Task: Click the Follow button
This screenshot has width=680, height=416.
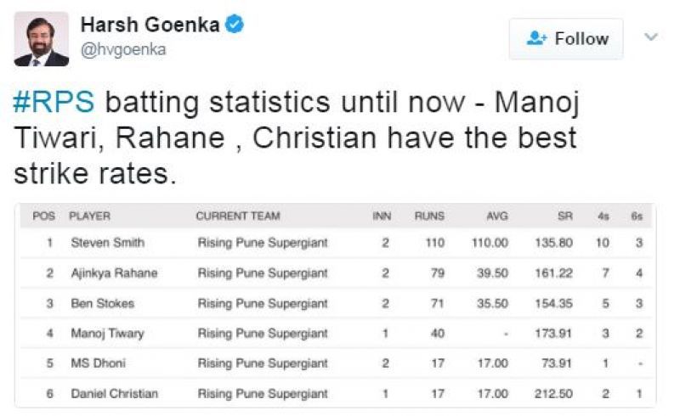Action: tap(566, 38)
